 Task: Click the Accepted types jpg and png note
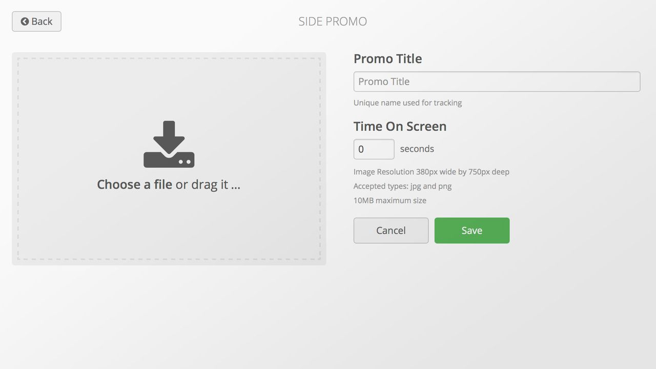pyautogui.click(x=402, y=186)
